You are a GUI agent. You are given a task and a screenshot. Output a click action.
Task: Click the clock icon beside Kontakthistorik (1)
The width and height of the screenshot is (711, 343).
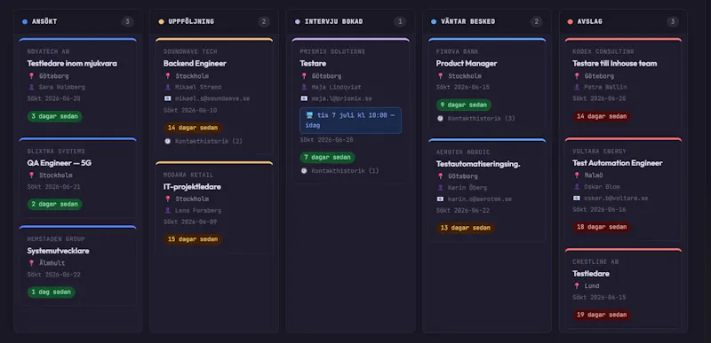coord(304,171)
